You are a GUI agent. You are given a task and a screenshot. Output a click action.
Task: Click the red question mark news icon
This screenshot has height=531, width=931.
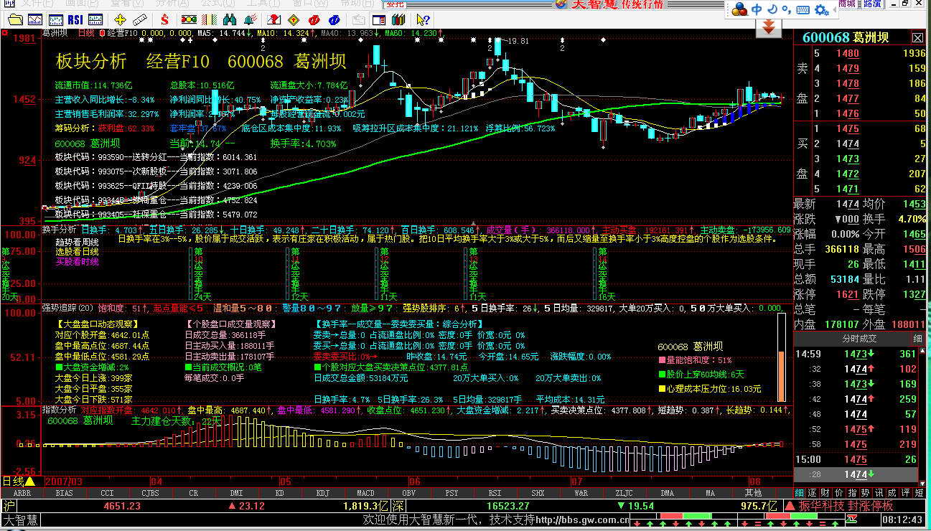pos(273,19)
